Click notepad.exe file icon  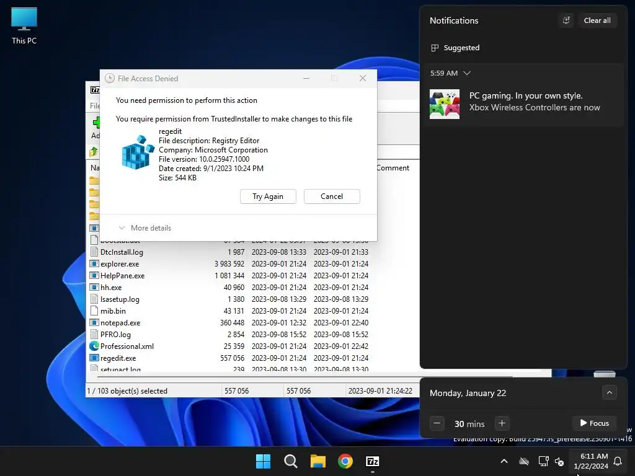[x=94, y=322]
